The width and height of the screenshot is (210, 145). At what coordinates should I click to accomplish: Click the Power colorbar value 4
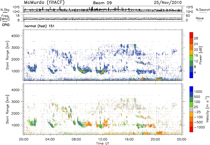point(195,73)
